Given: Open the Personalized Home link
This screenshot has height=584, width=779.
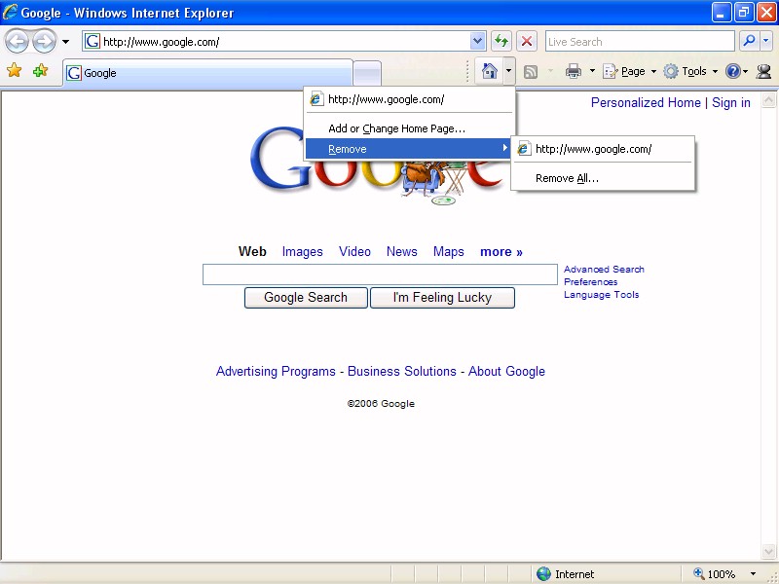Looking at the screenshot, I should click(646, 103).
